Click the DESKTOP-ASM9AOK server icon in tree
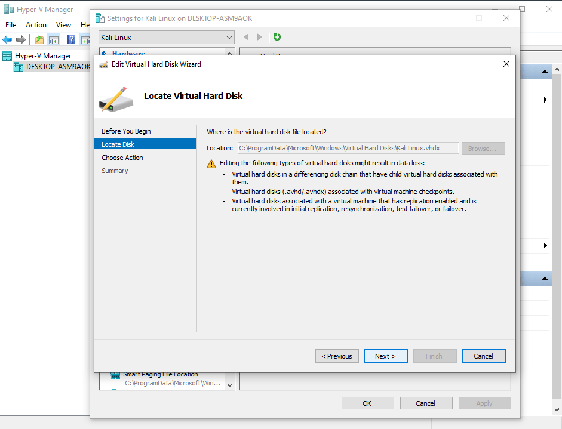This screenshot has width=562, height=429. tap(19, 67)
